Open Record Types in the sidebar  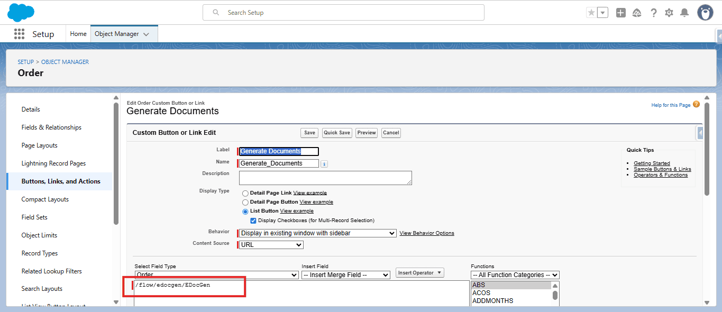tap(40, 253)
